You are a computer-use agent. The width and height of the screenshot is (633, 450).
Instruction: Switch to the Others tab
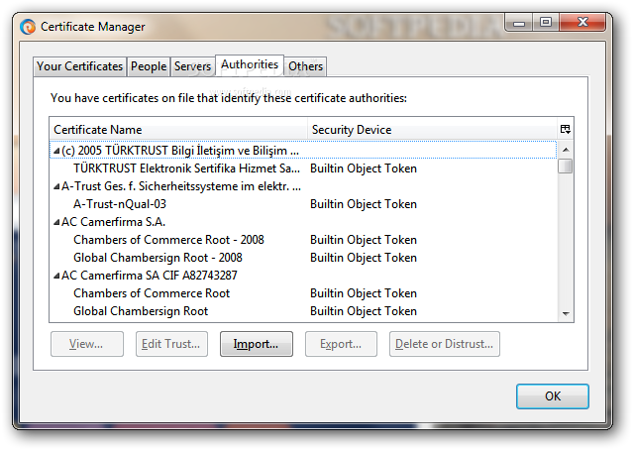(x=305, y=65)
